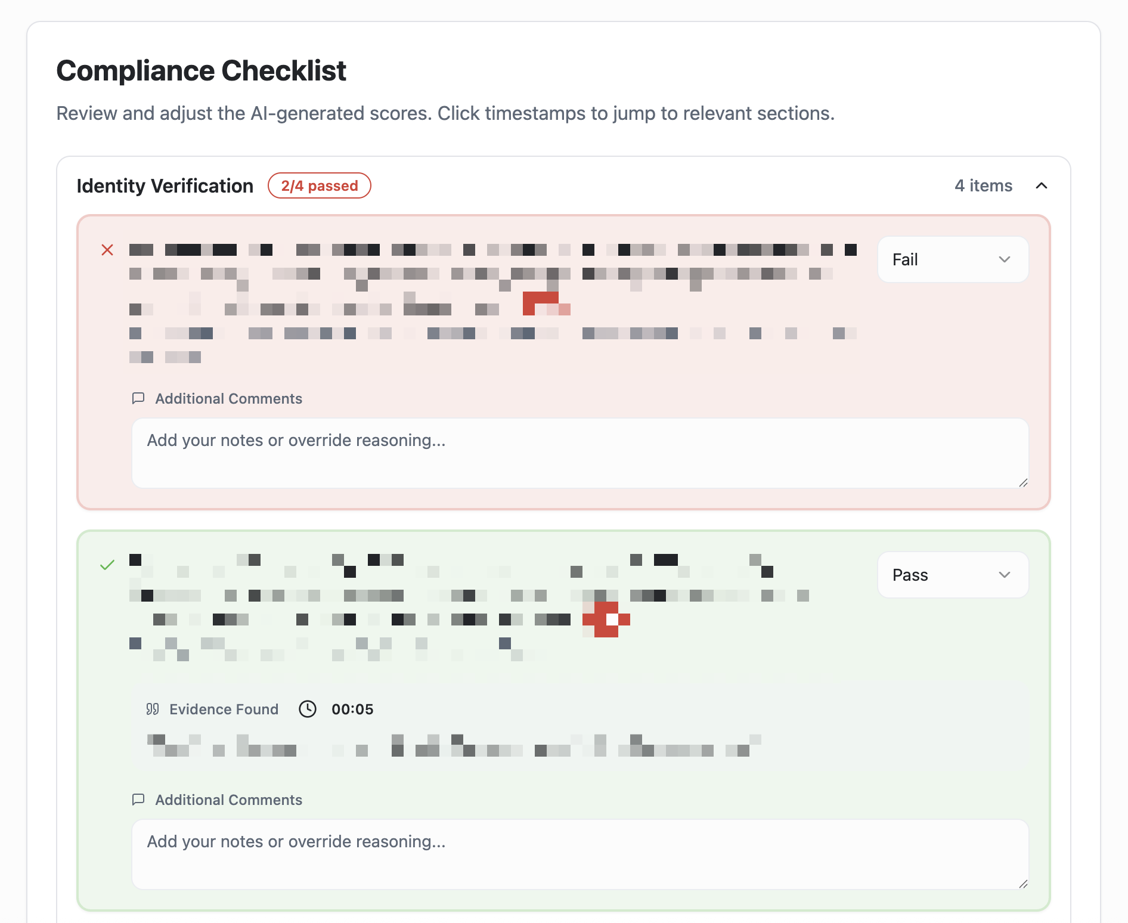Click the chevron inside the Pass selector
1128x923 pixels.
point(1005,575)
